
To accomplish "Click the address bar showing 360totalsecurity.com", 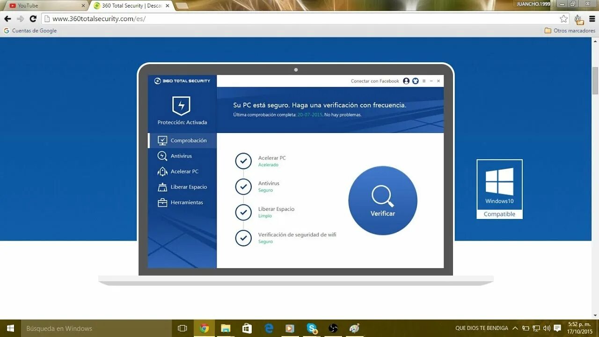I will pyautogui.click(x=299, y=19).
